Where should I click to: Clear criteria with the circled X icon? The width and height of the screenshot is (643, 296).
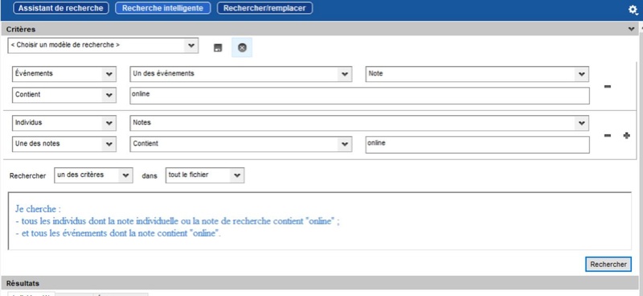click(x=242, y=47)
